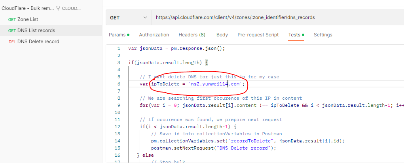Select the DNS List records request
Viewport: 404px width, 163px height.
31,30
